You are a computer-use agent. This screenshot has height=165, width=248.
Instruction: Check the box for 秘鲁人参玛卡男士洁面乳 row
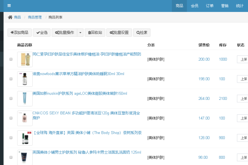tap(11, 158)
